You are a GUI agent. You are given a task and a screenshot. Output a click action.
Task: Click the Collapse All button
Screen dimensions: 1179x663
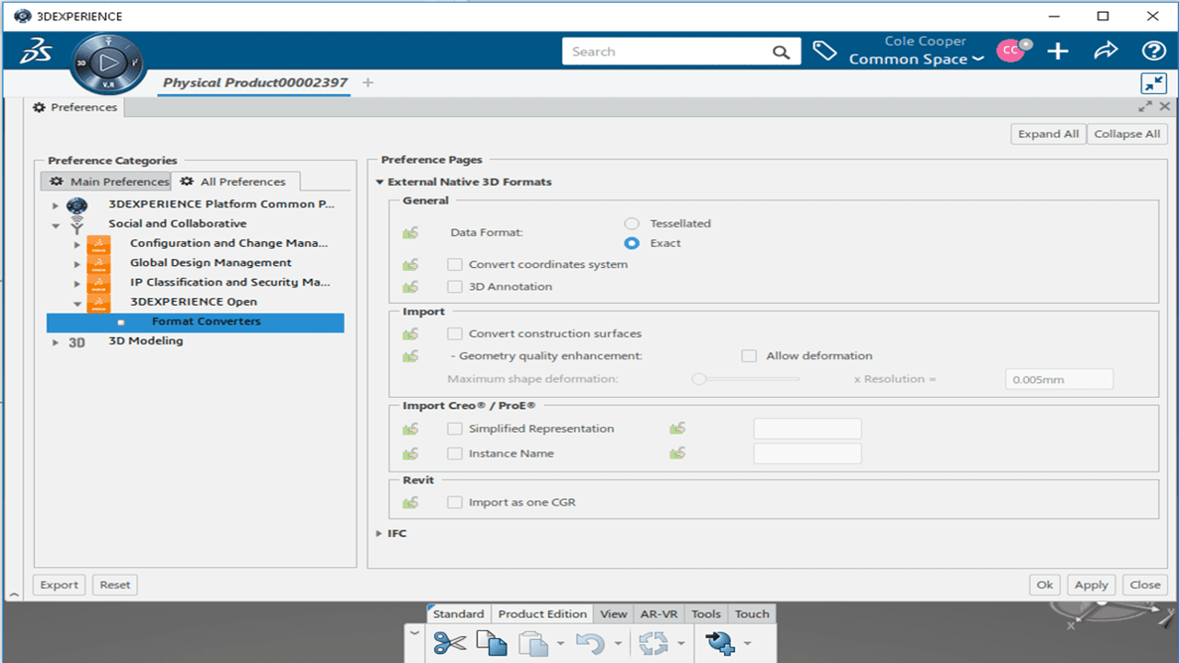[x=1126, y=134]
